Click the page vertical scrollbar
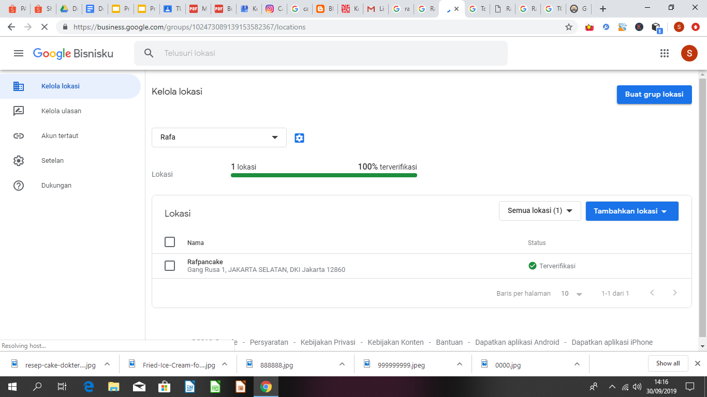The width and height of the screenshot is (707, 397). coord(702,207)
